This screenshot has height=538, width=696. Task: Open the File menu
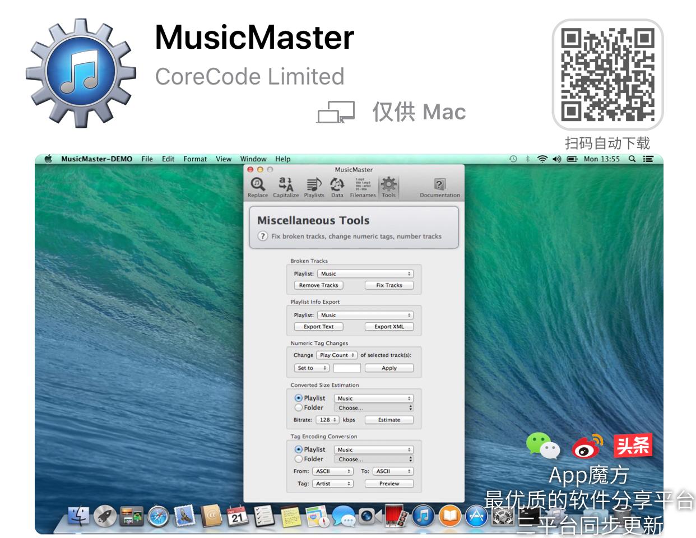(147, 159)
